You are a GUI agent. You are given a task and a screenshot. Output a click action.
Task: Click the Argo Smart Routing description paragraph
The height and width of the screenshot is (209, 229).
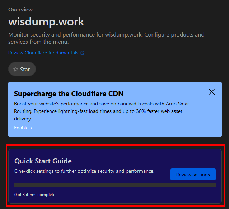tap(102, 111)
